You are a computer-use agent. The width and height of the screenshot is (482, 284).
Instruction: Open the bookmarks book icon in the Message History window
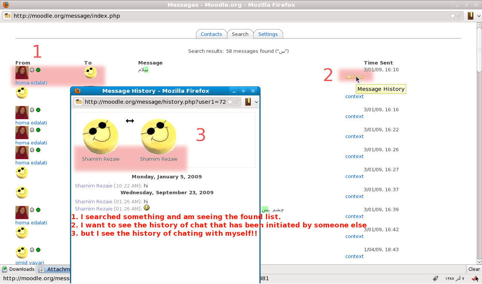coord(248,102)
